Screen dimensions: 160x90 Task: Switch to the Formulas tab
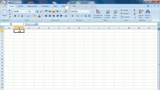pos(45,6)
